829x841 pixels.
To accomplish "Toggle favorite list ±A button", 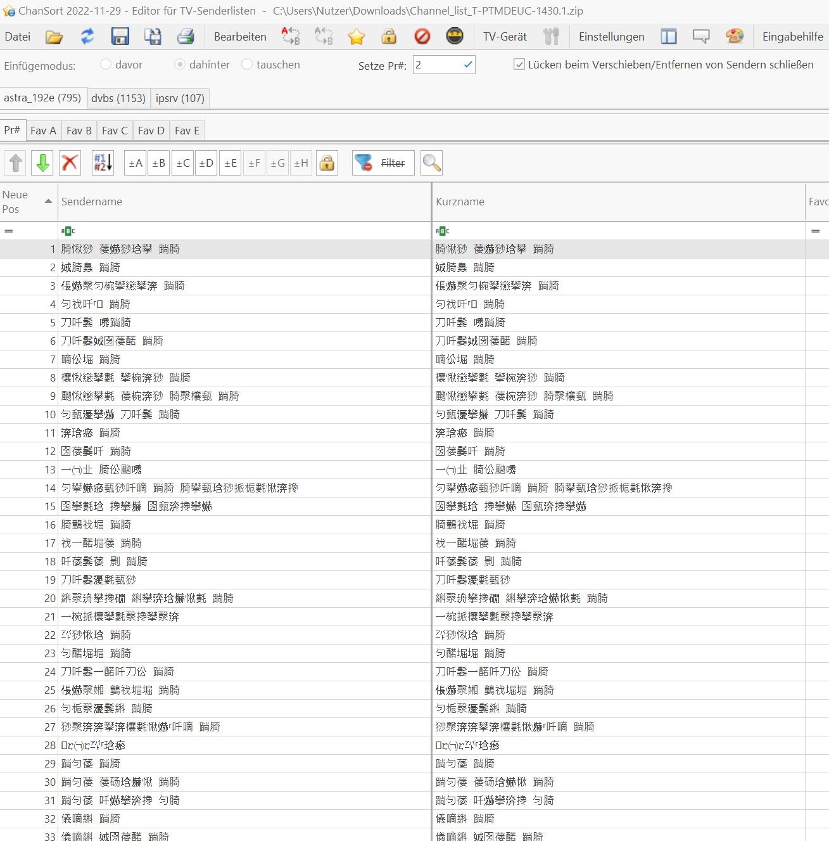I will [136, 163].
